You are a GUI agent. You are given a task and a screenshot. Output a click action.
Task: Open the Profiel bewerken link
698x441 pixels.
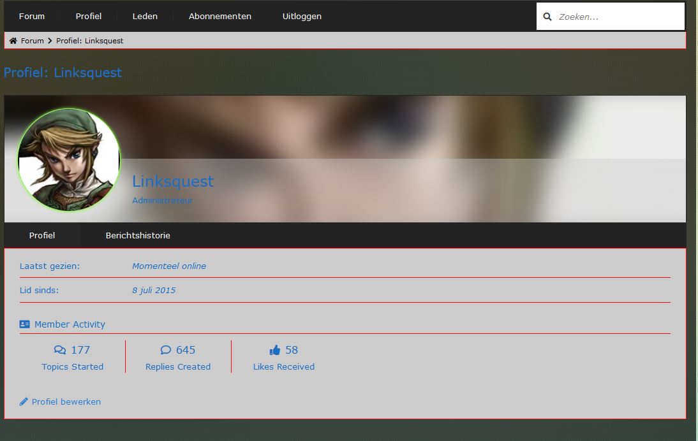pyautogui.click(x=66, y=401)
